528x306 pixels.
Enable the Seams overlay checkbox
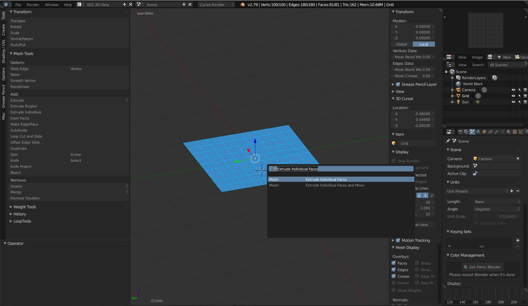coord(394,283)
